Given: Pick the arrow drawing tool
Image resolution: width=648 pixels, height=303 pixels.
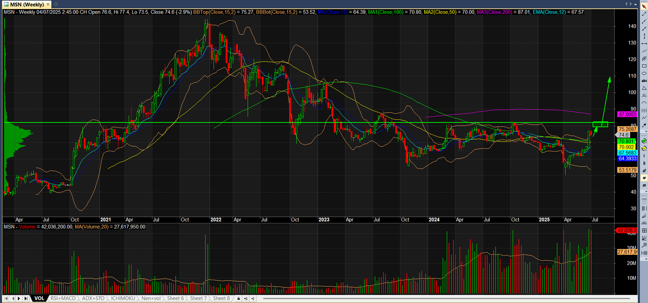Looking at the screenshot, I should [x=644, y=125].
